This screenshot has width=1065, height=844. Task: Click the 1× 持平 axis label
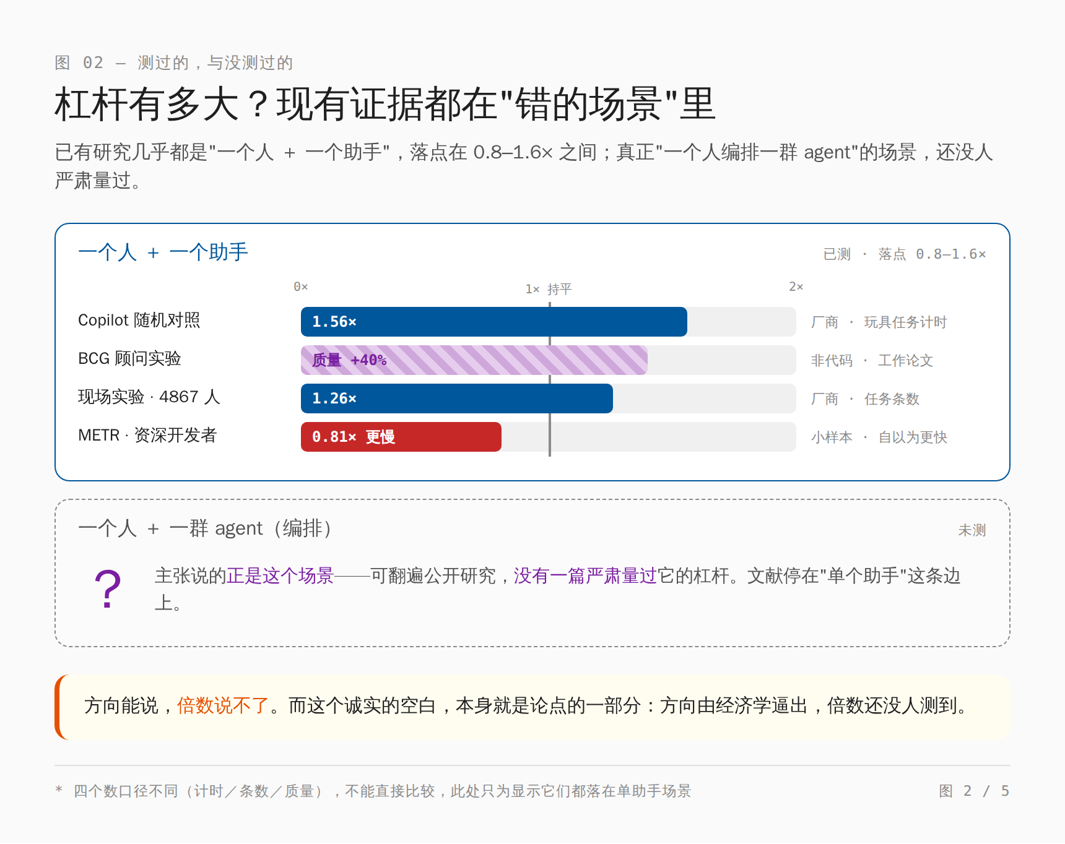coord(549,289)
